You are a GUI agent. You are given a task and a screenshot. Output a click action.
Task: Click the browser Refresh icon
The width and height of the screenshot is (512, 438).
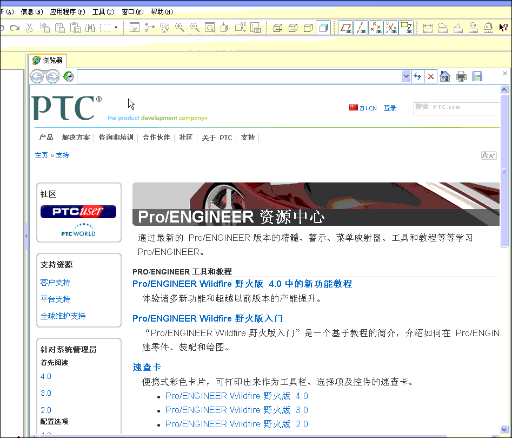point(417,76)
